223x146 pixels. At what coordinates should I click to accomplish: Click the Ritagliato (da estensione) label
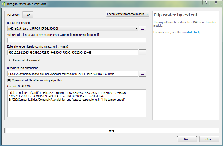[x=23, y=68]
